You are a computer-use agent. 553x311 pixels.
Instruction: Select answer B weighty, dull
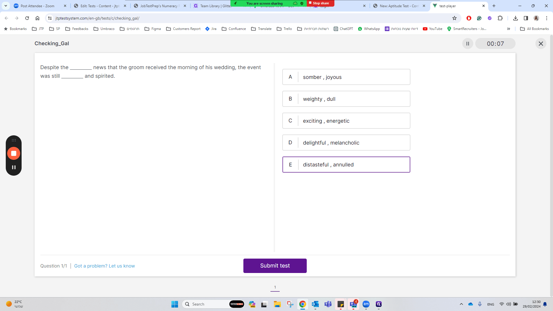(x=346, y=99)
